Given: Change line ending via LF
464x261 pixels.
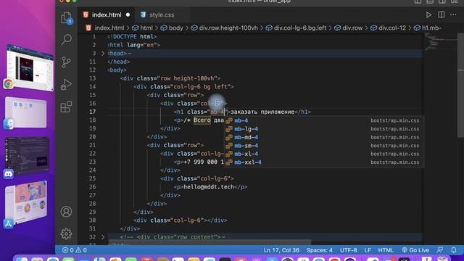Looking at the screenshot, I should pos(368,250).
